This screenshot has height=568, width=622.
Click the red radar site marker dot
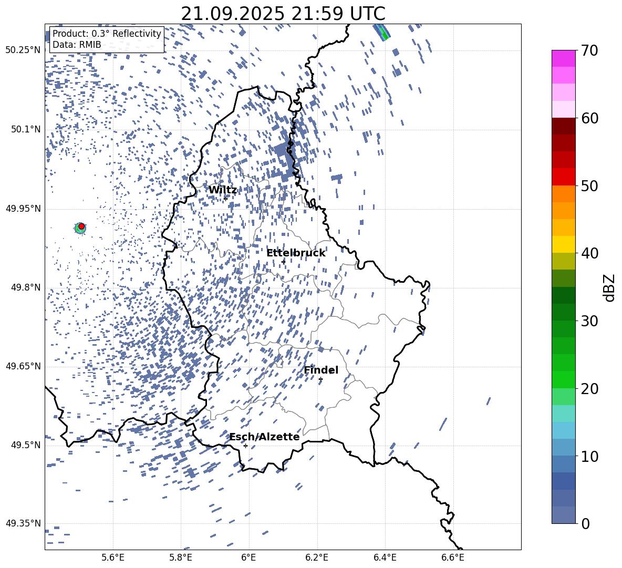click(x=81, y=226)
